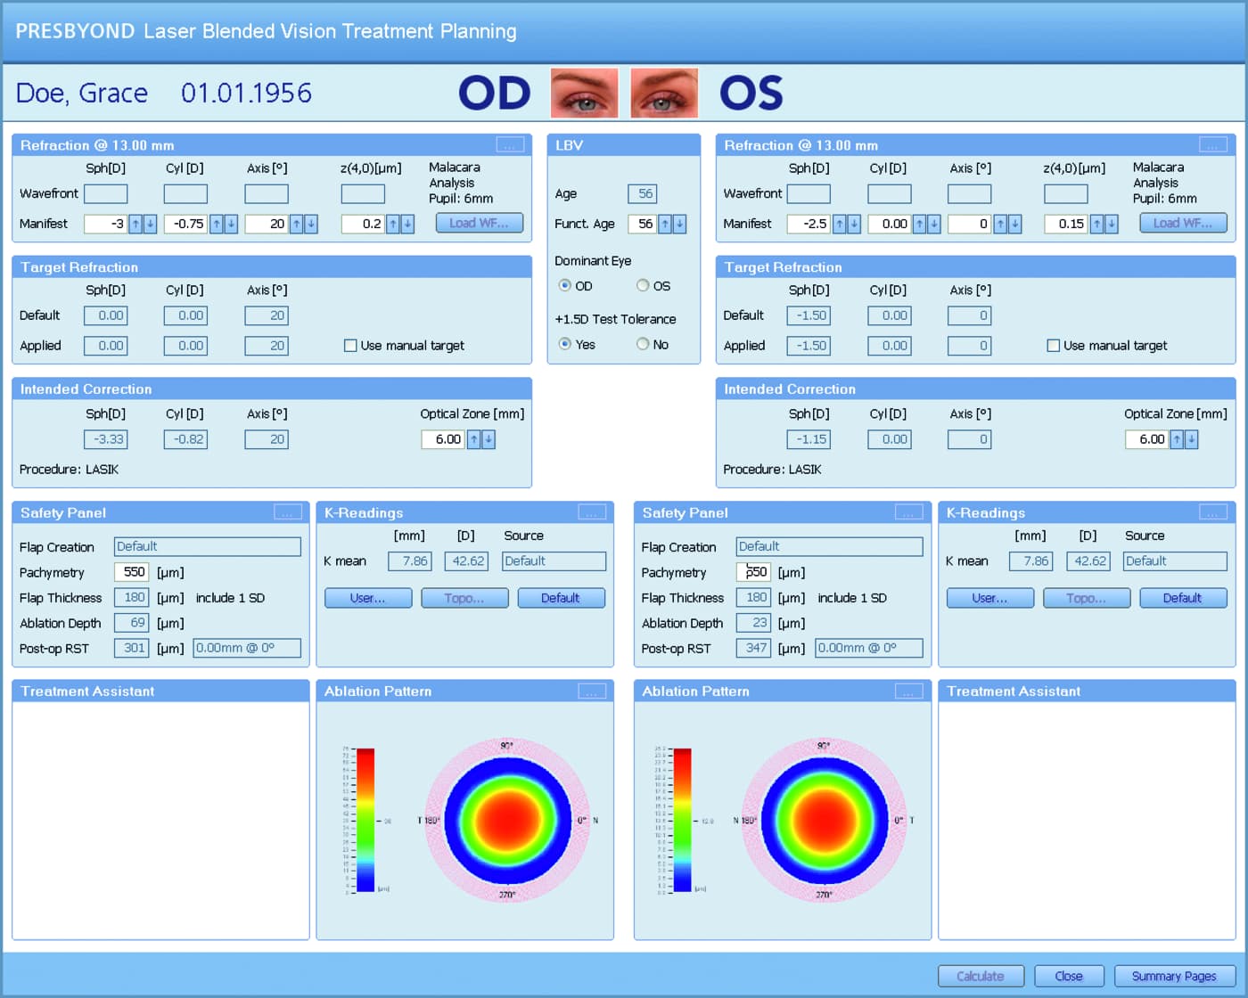1248x998 pixels.
Task: Increase functional age with up arrow
Action: click(x=665, y=224)
